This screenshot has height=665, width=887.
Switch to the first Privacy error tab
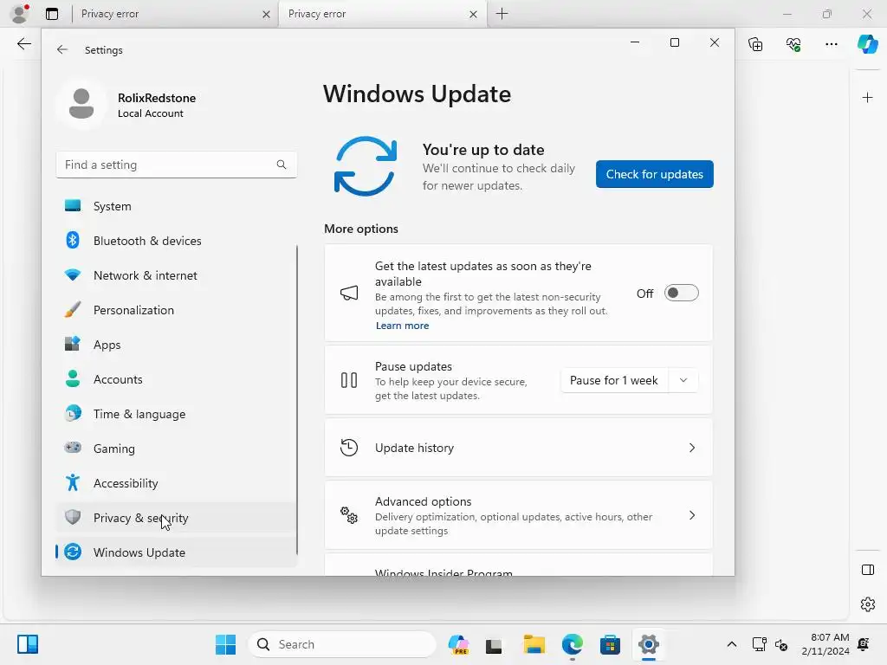[x=170, y=14]
